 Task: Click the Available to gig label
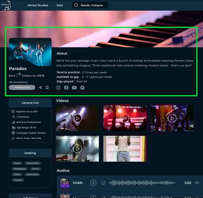pos(68,77)
